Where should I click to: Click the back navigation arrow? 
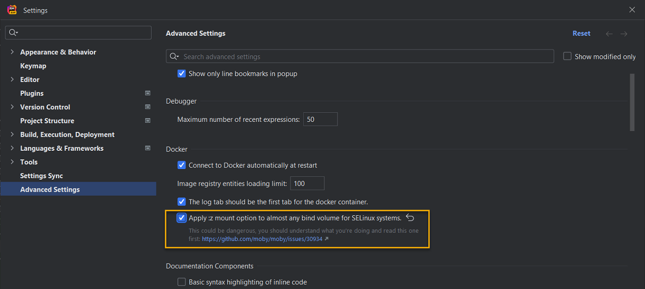609,34
